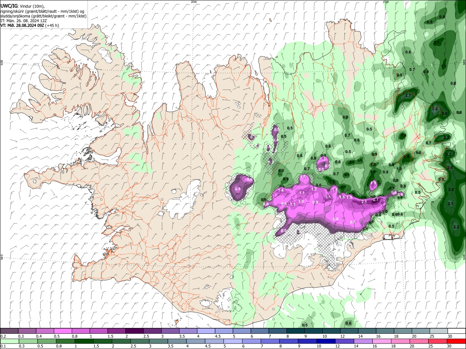This screenshot has width=466, height=349.
Task: Click the 'rigning/skúrir' legend description line
Action: click(43, 11)
